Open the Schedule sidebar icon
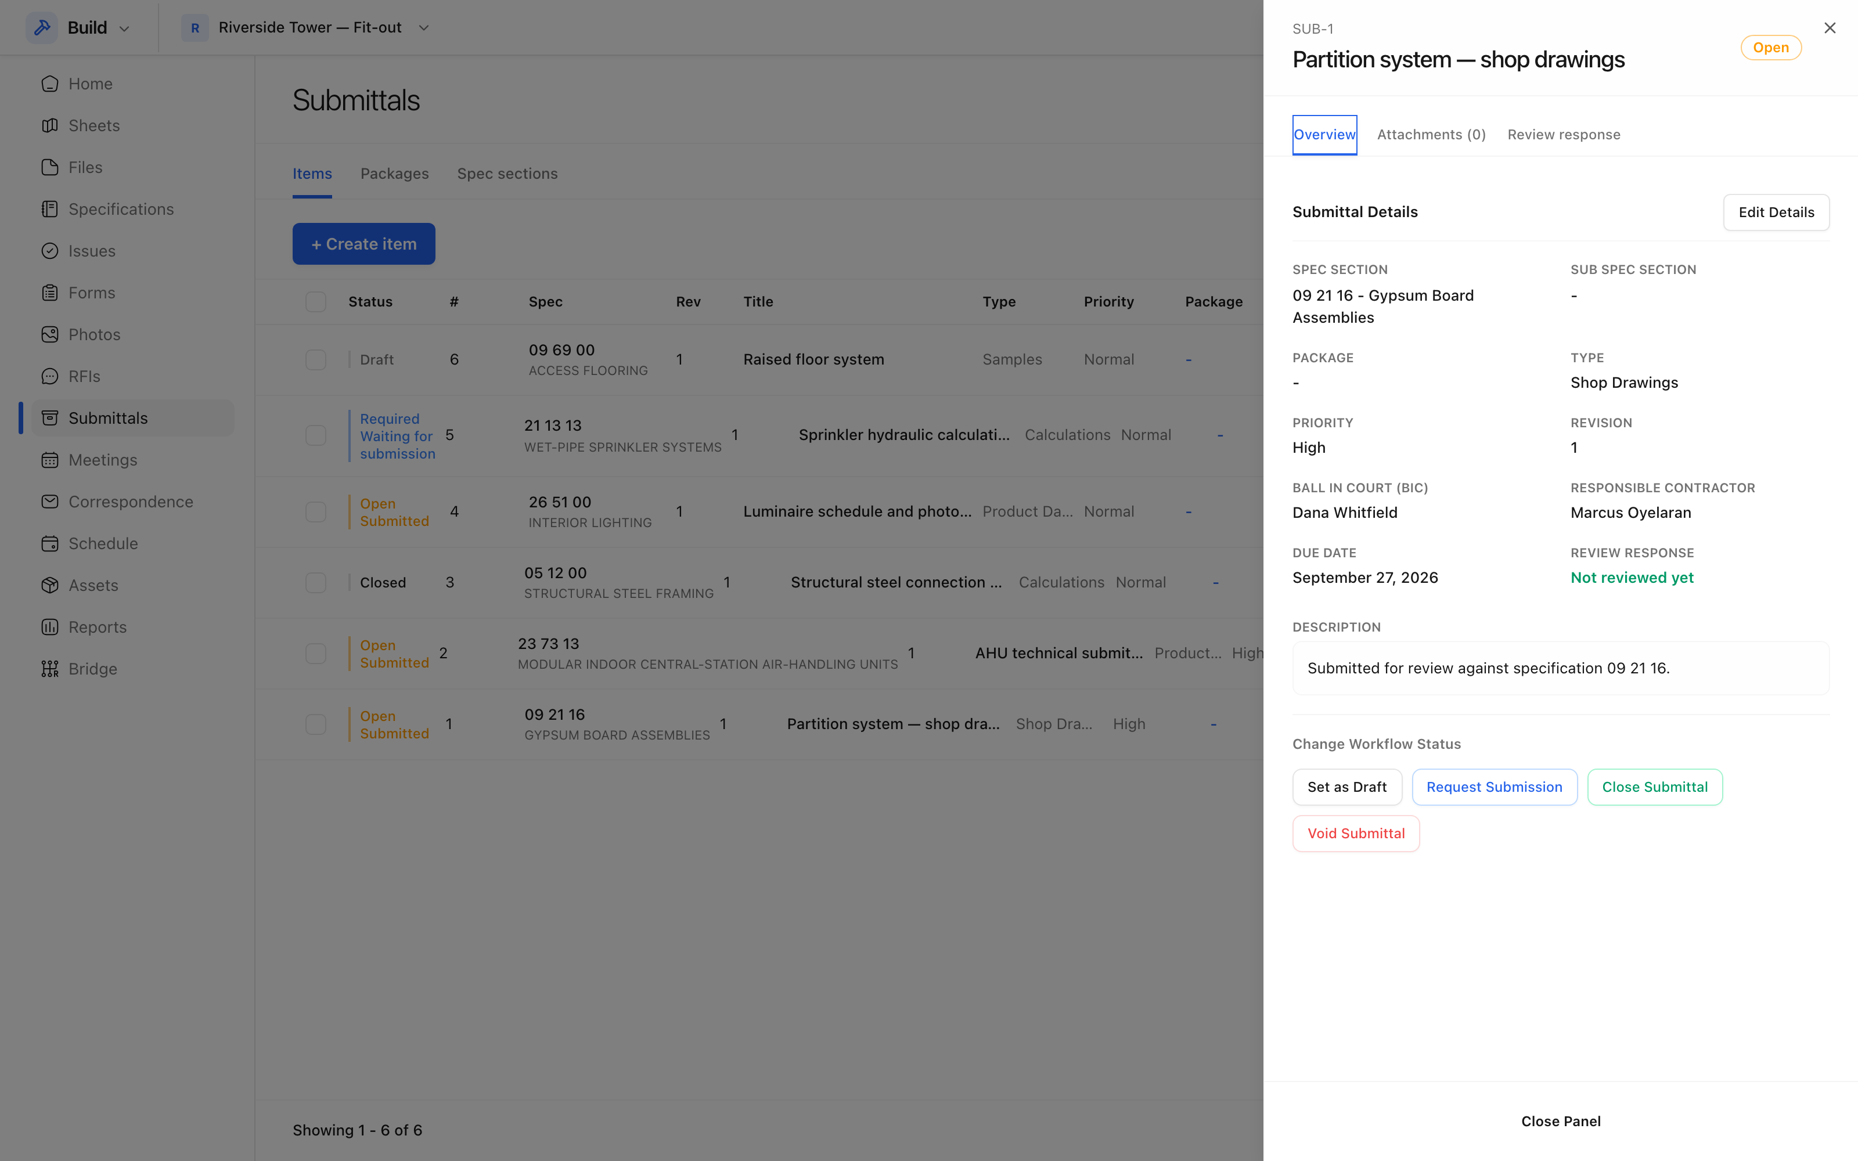Screen dimensions: 1858x1161 click(50, 544)
